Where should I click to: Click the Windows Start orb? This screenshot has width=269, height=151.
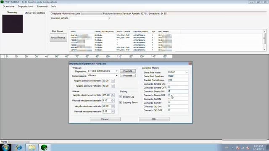5,147
